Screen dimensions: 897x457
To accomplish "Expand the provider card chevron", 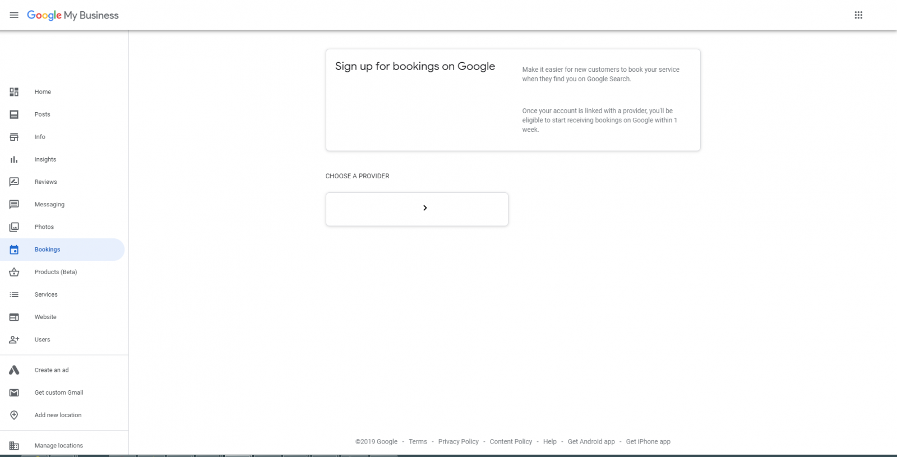I will tap(425, 208).
